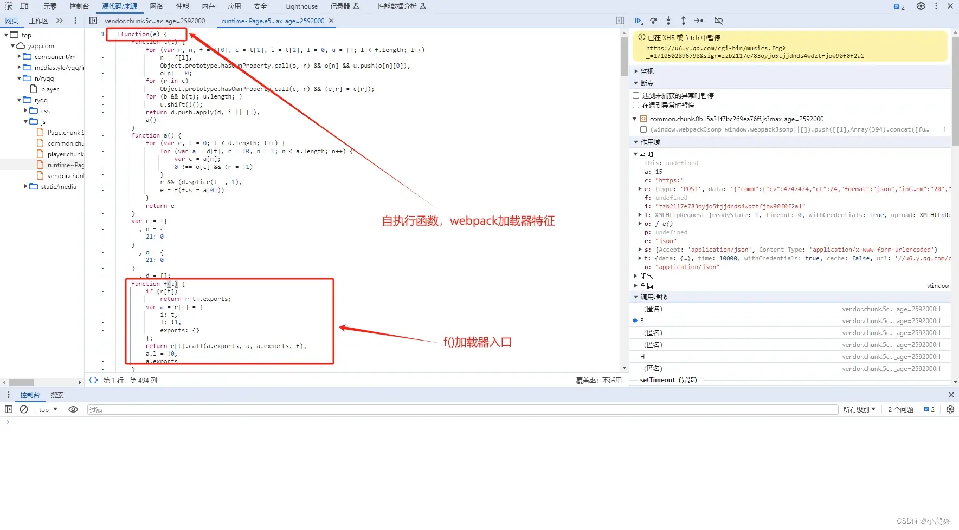This screenshot has height=530, width=959.
Task: Open the 所有级别 log levels dropdown
Action: [859, 409]
